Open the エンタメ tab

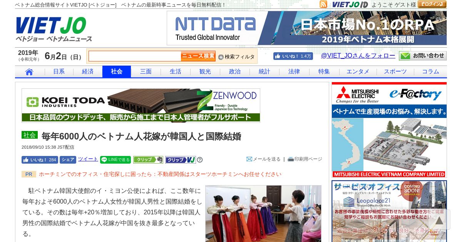[x=358, y=72]
